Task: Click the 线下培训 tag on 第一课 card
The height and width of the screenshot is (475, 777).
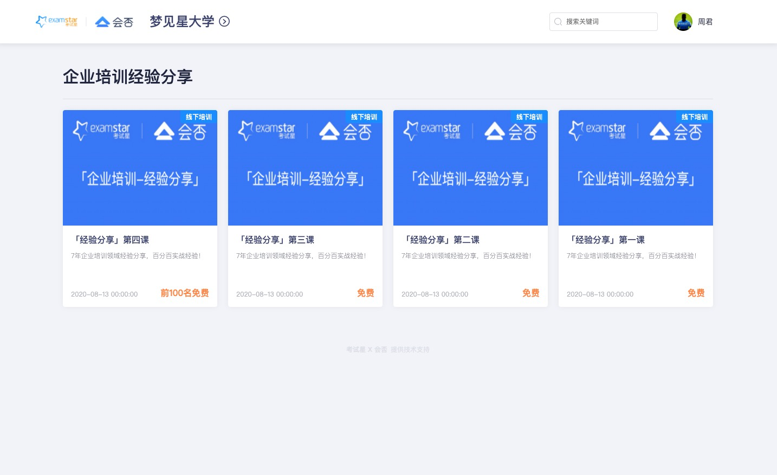Action: pos(695,117)
